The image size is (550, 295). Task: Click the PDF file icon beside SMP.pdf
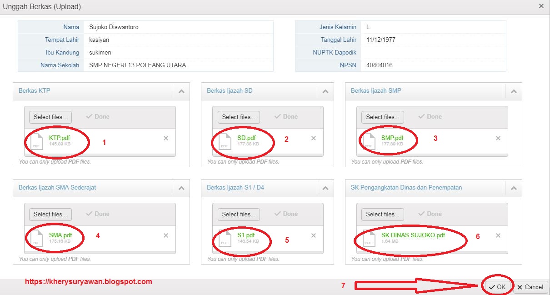[369, 141]
